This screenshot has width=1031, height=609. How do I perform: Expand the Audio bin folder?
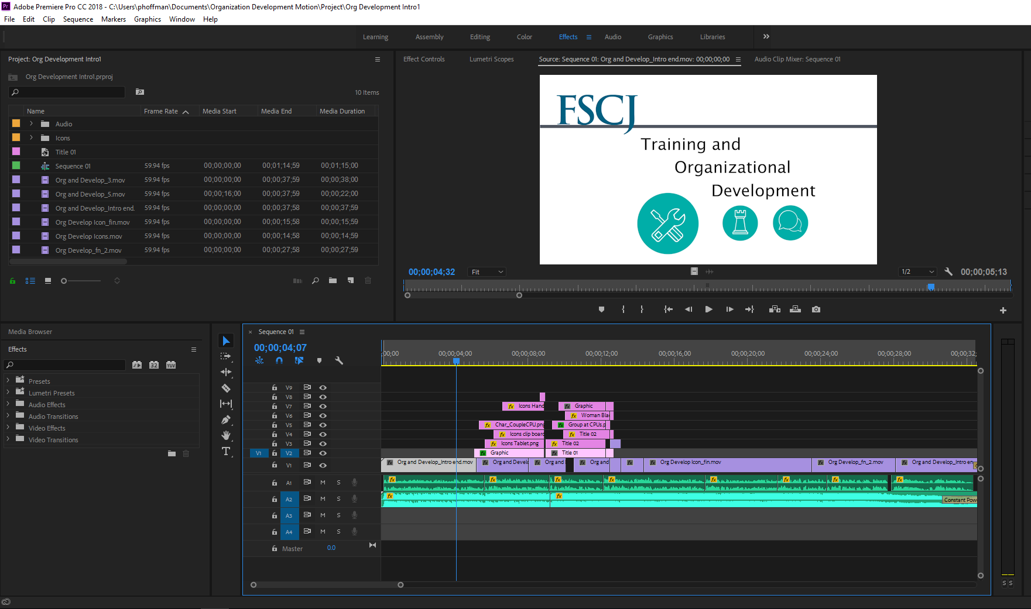click(x=31, y=123)
